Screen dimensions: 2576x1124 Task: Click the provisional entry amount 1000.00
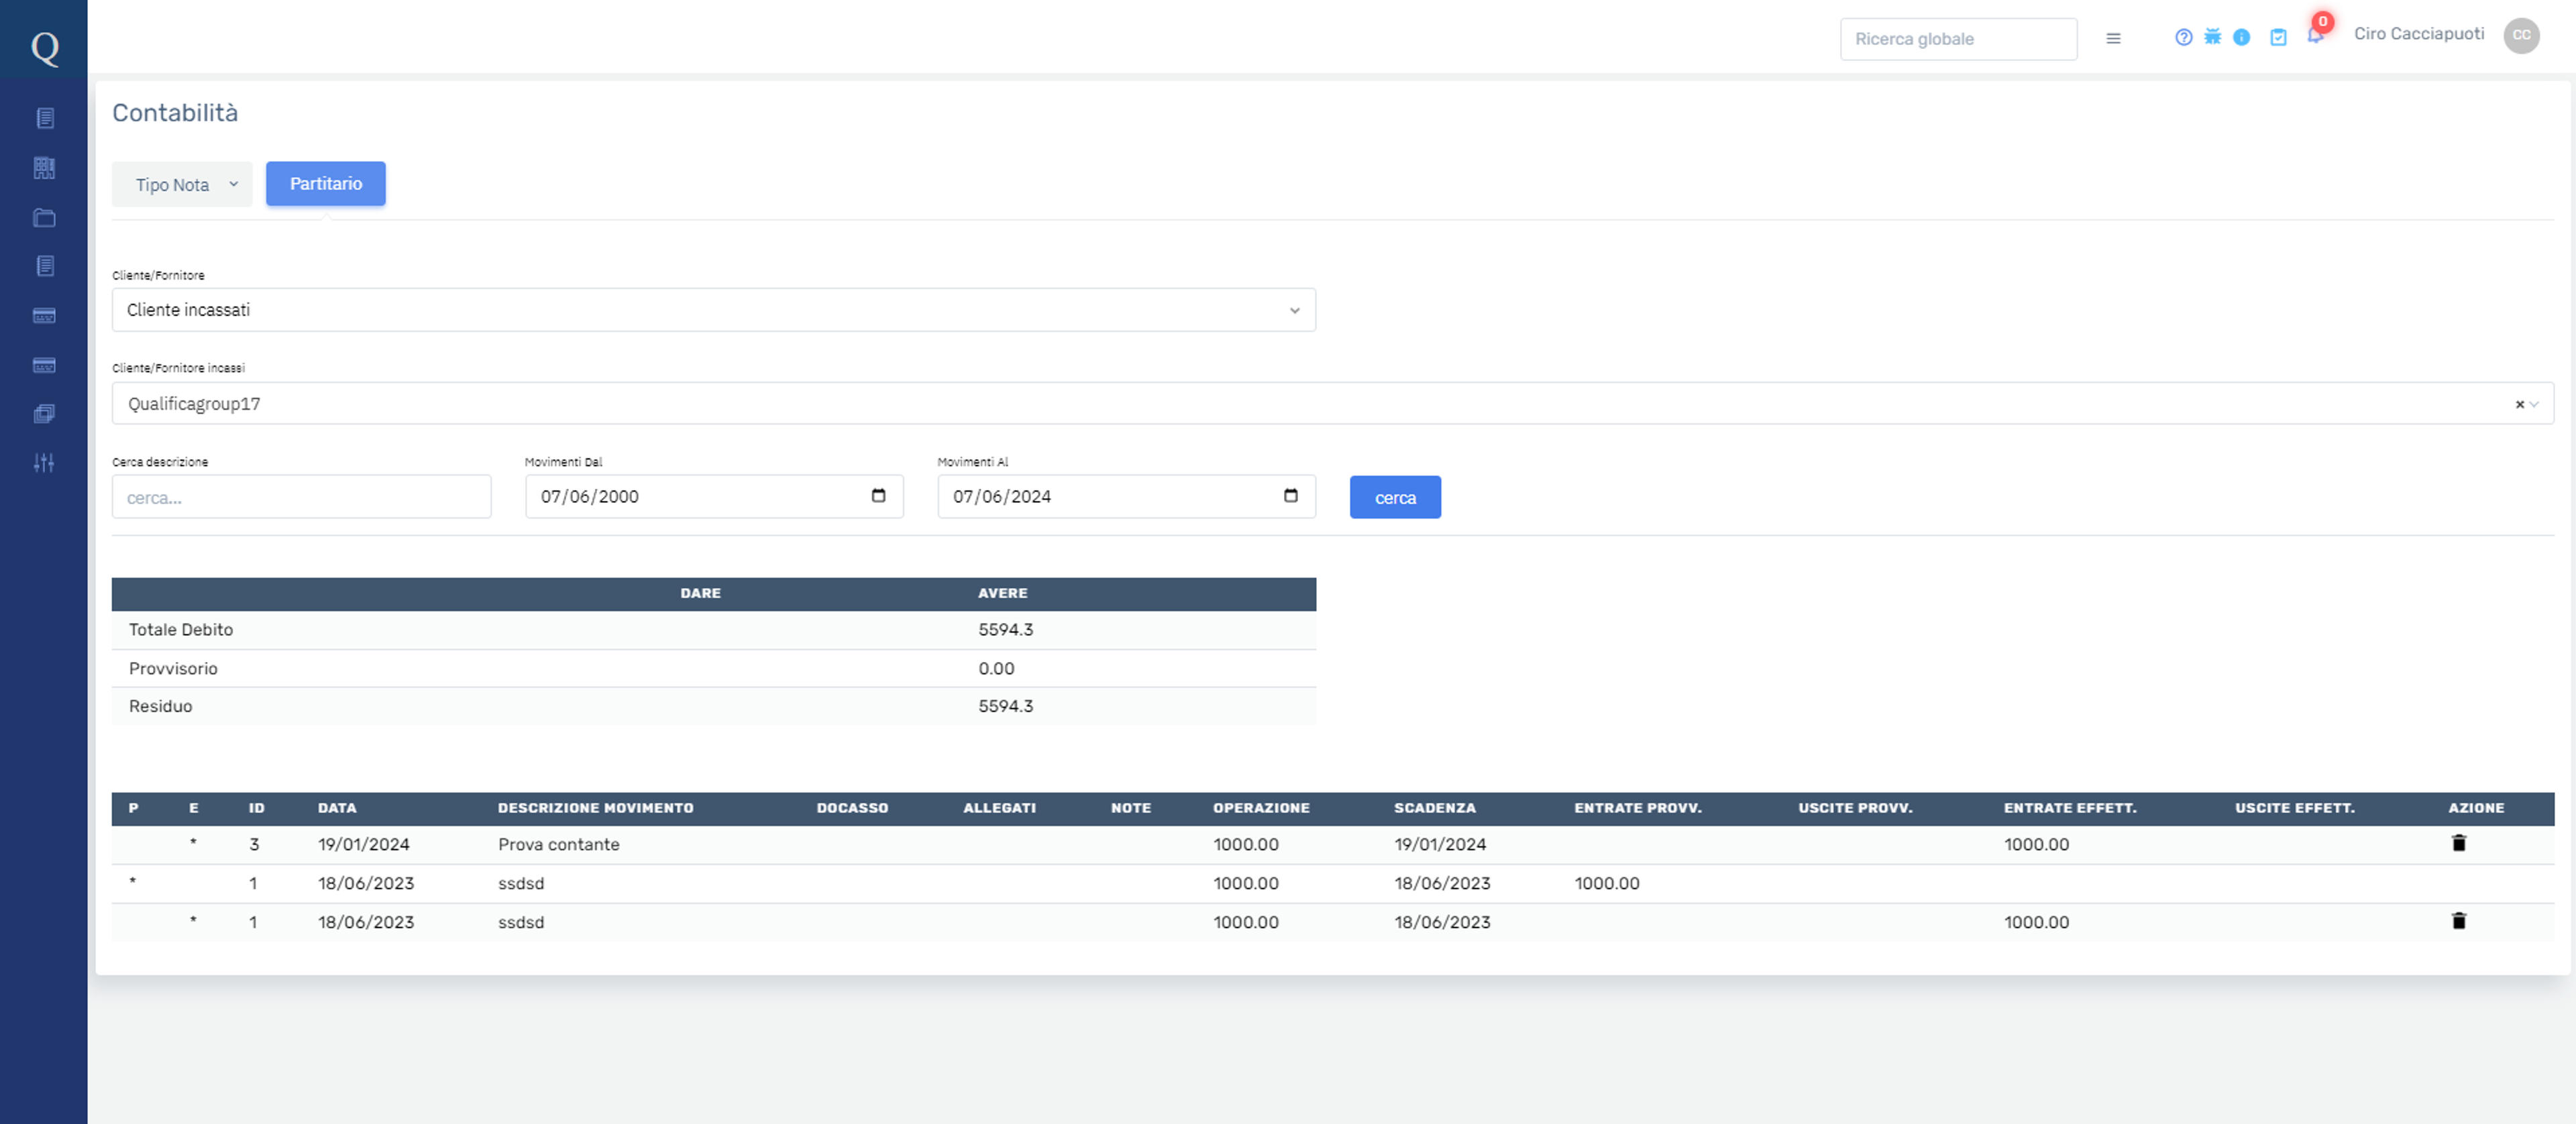(1607, 883)
